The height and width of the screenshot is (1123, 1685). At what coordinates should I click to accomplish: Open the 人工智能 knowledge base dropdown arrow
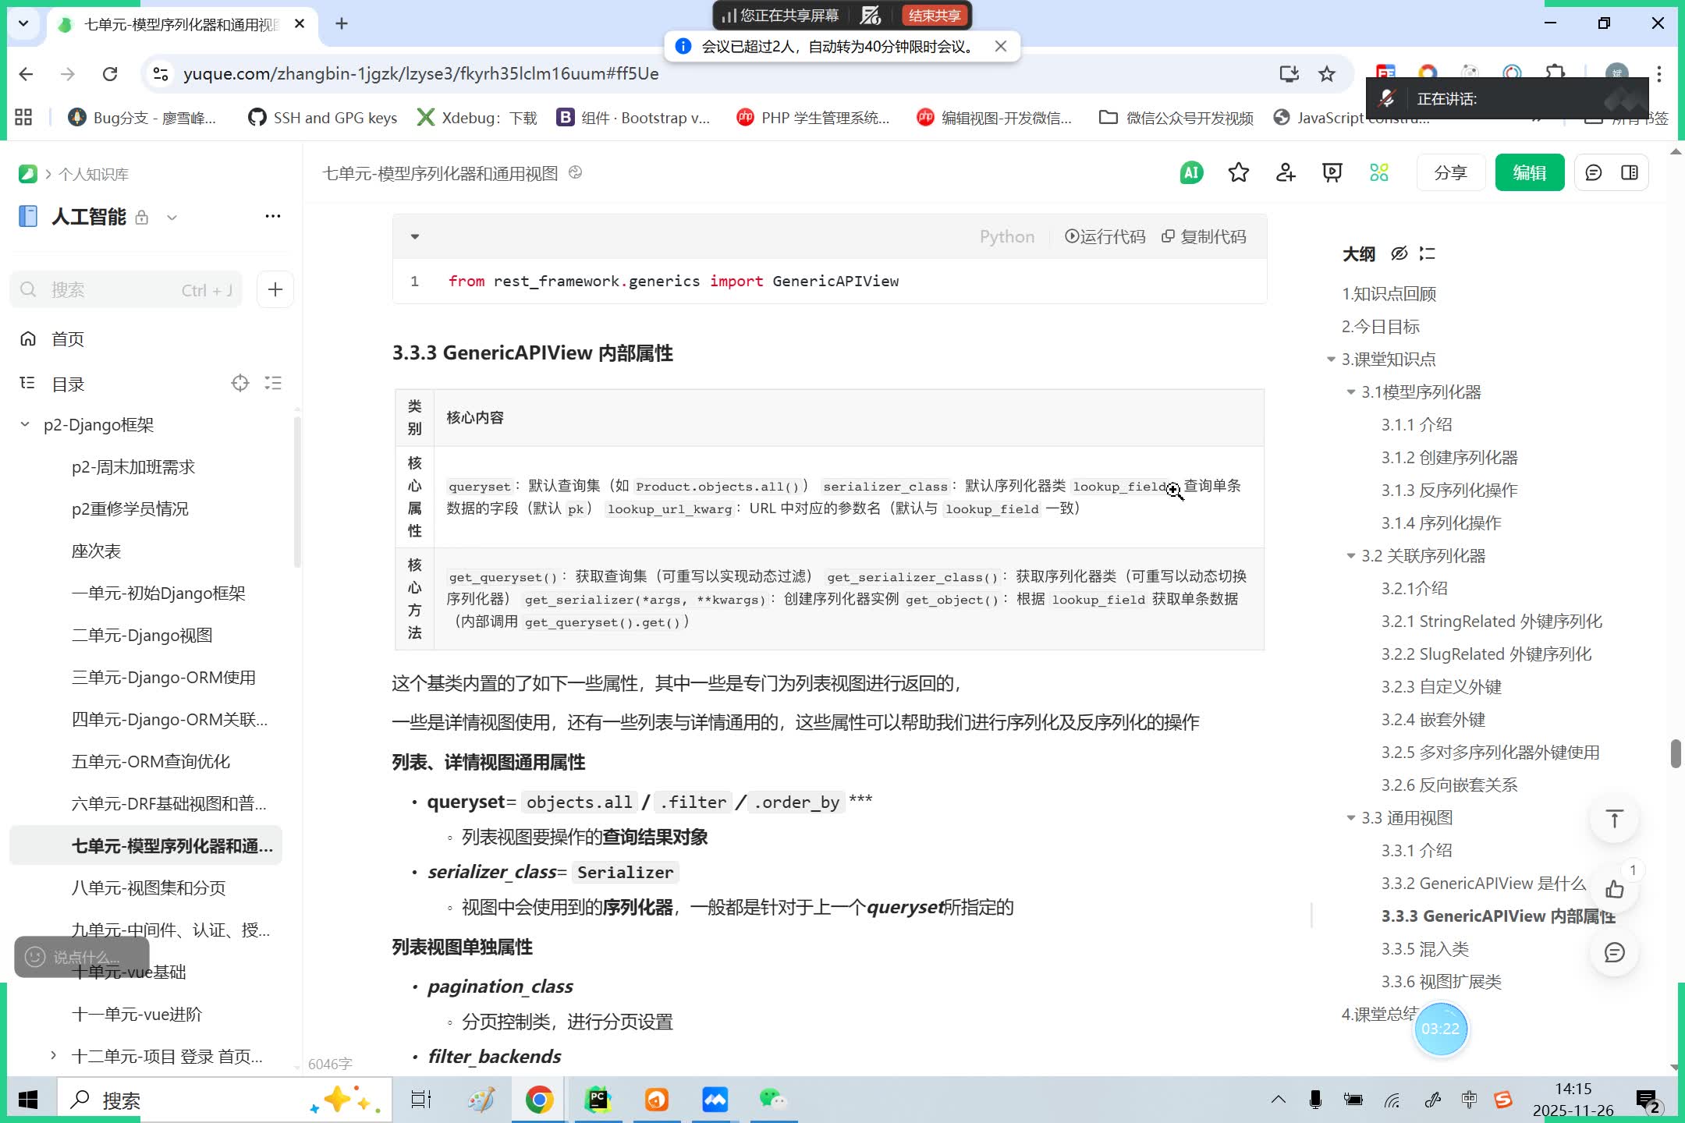pos(172,218)
